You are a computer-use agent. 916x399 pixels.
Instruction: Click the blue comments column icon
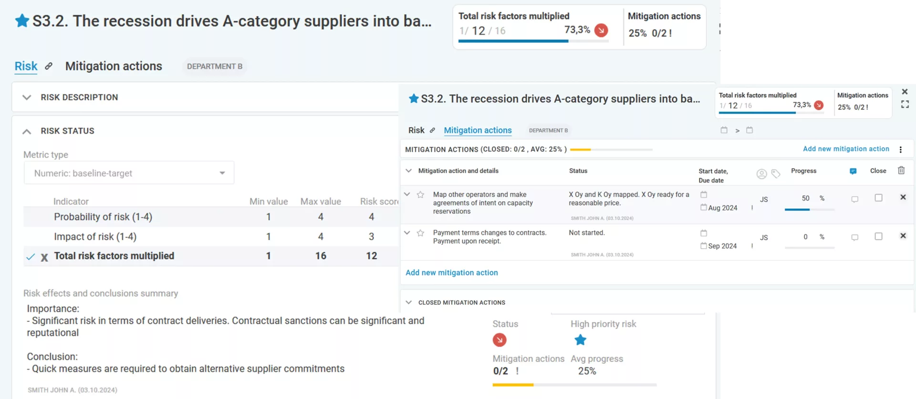[853, 171]
